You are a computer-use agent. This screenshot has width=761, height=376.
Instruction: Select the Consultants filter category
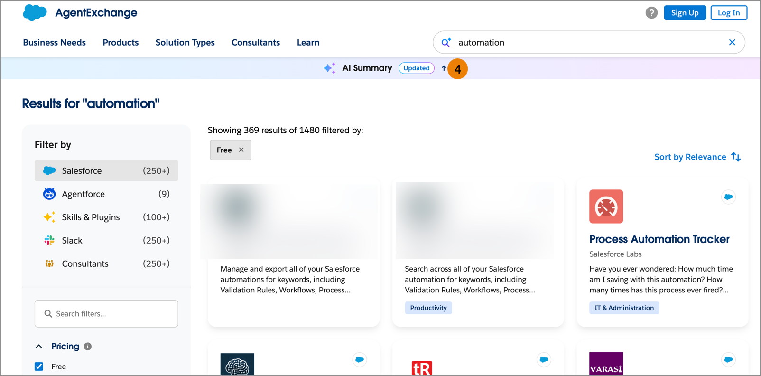click(106, 263)
